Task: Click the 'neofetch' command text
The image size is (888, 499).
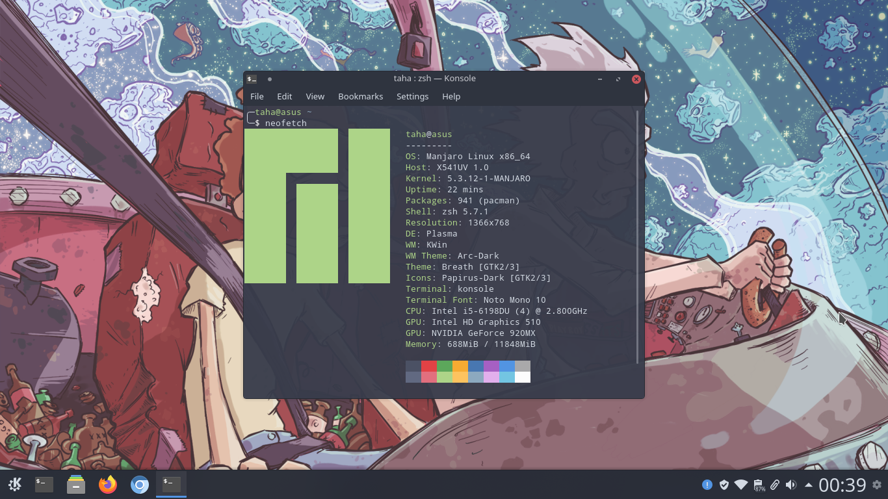Action: [286, 123]
